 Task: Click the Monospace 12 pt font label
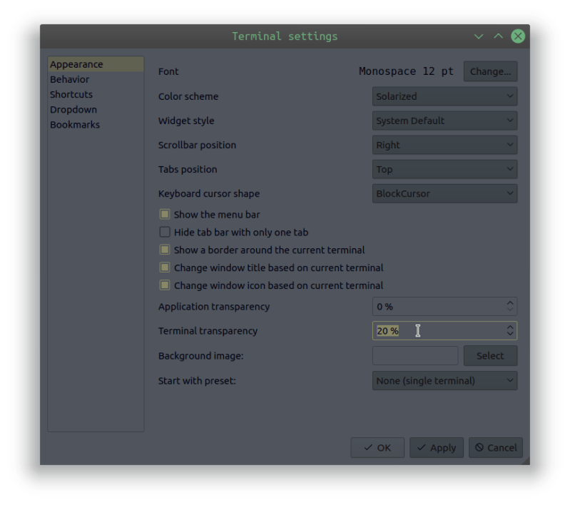pyautogui.click(x=406, y=71)
